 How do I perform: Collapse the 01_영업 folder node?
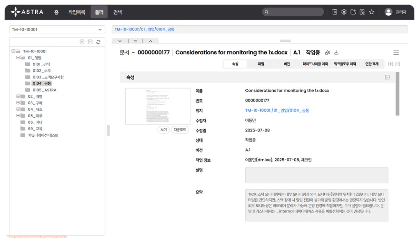18,58
